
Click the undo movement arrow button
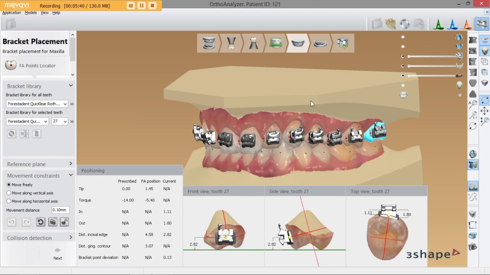(x=11, y=222)
